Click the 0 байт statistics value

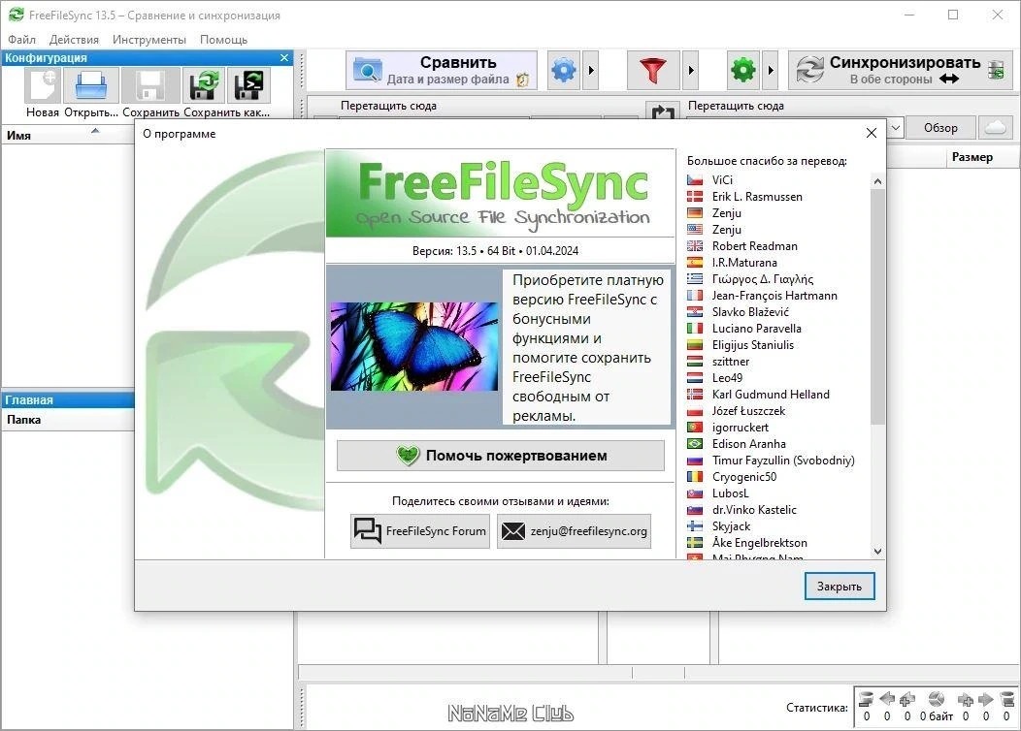click(x=937, y=716)
